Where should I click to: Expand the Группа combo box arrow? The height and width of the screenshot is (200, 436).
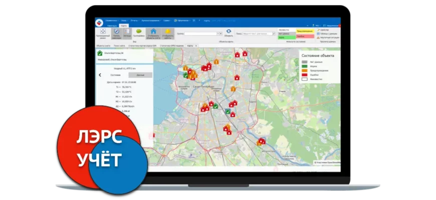[x=218, y=33]
